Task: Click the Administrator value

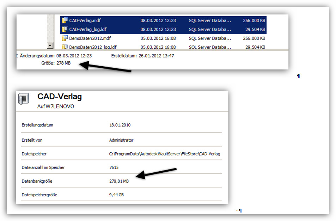Action: tap(121, 140)
